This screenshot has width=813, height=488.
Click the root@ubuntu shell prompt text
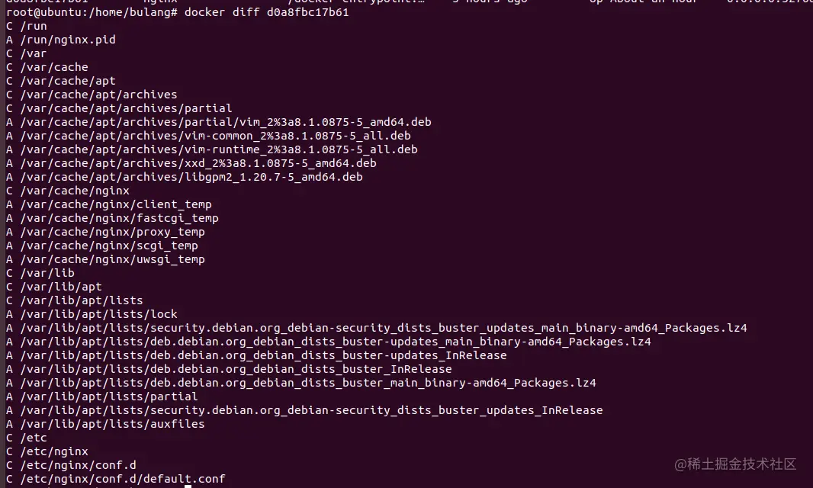pos(92,12)
